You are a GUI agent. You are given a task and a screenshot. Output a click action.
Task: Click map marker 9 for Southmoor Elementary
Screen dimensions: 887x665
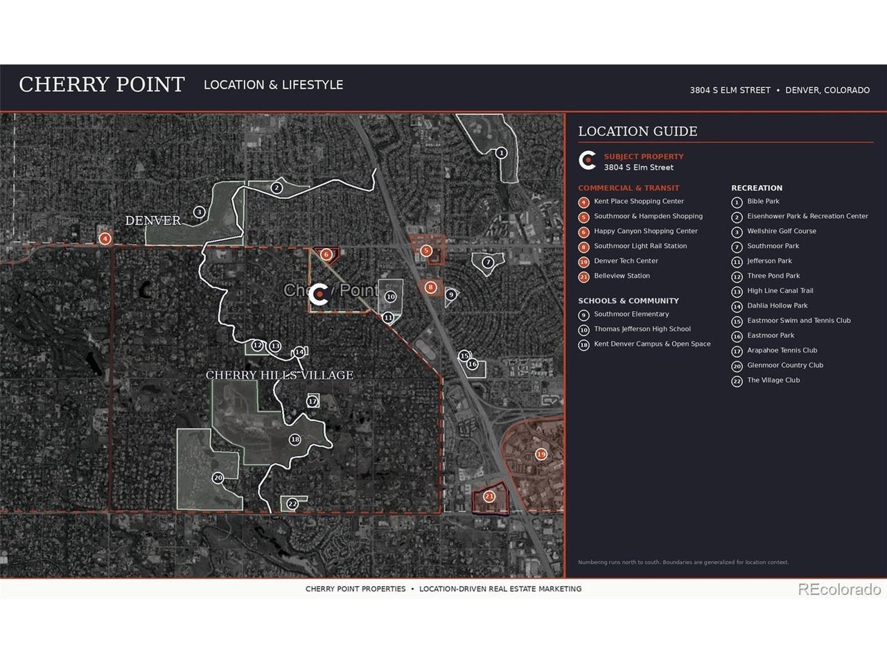(450, 295)
